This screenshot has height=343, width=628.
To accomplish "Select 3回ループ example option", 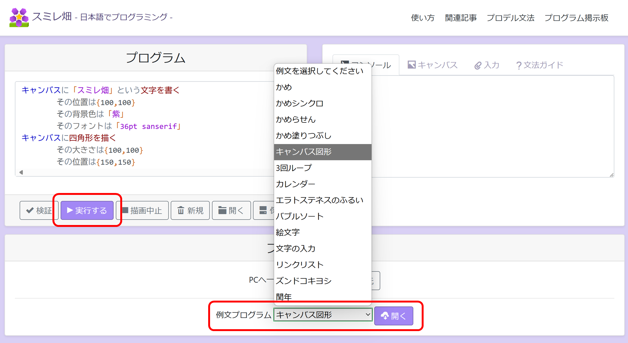I will click(x=294, y=168).
